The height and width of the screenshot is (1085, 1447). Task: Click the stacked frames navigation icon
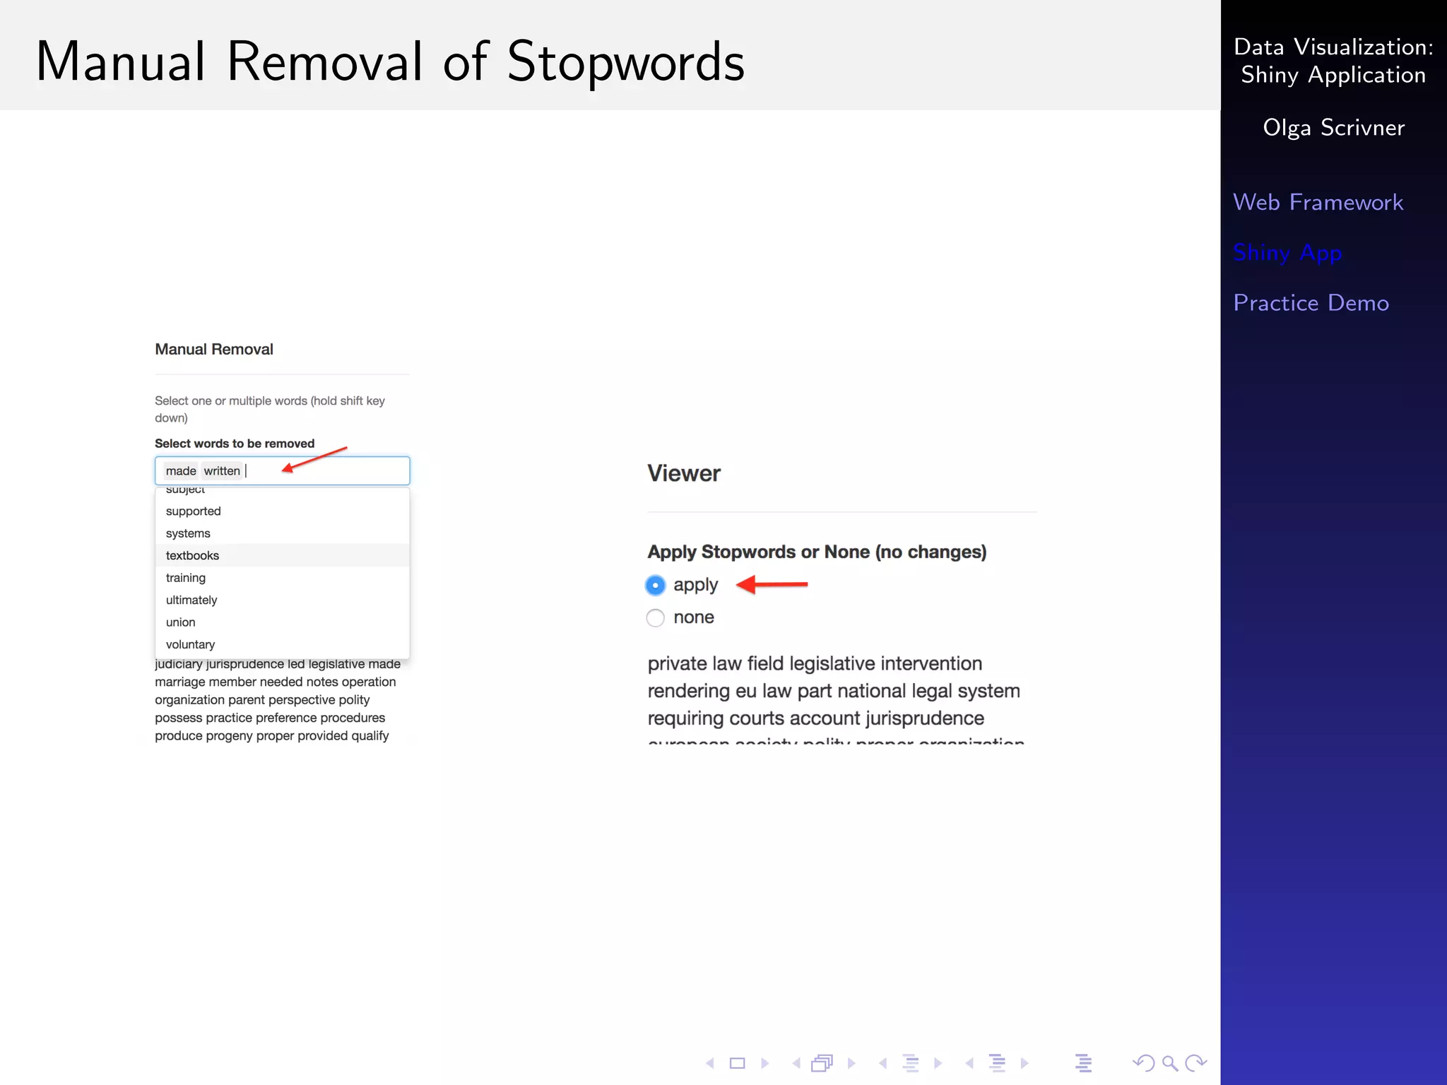click(x=822, y=1063)
